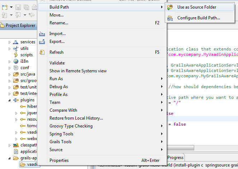Click the Refresh icon in menu
238x169 pixels.
point(42,52)
